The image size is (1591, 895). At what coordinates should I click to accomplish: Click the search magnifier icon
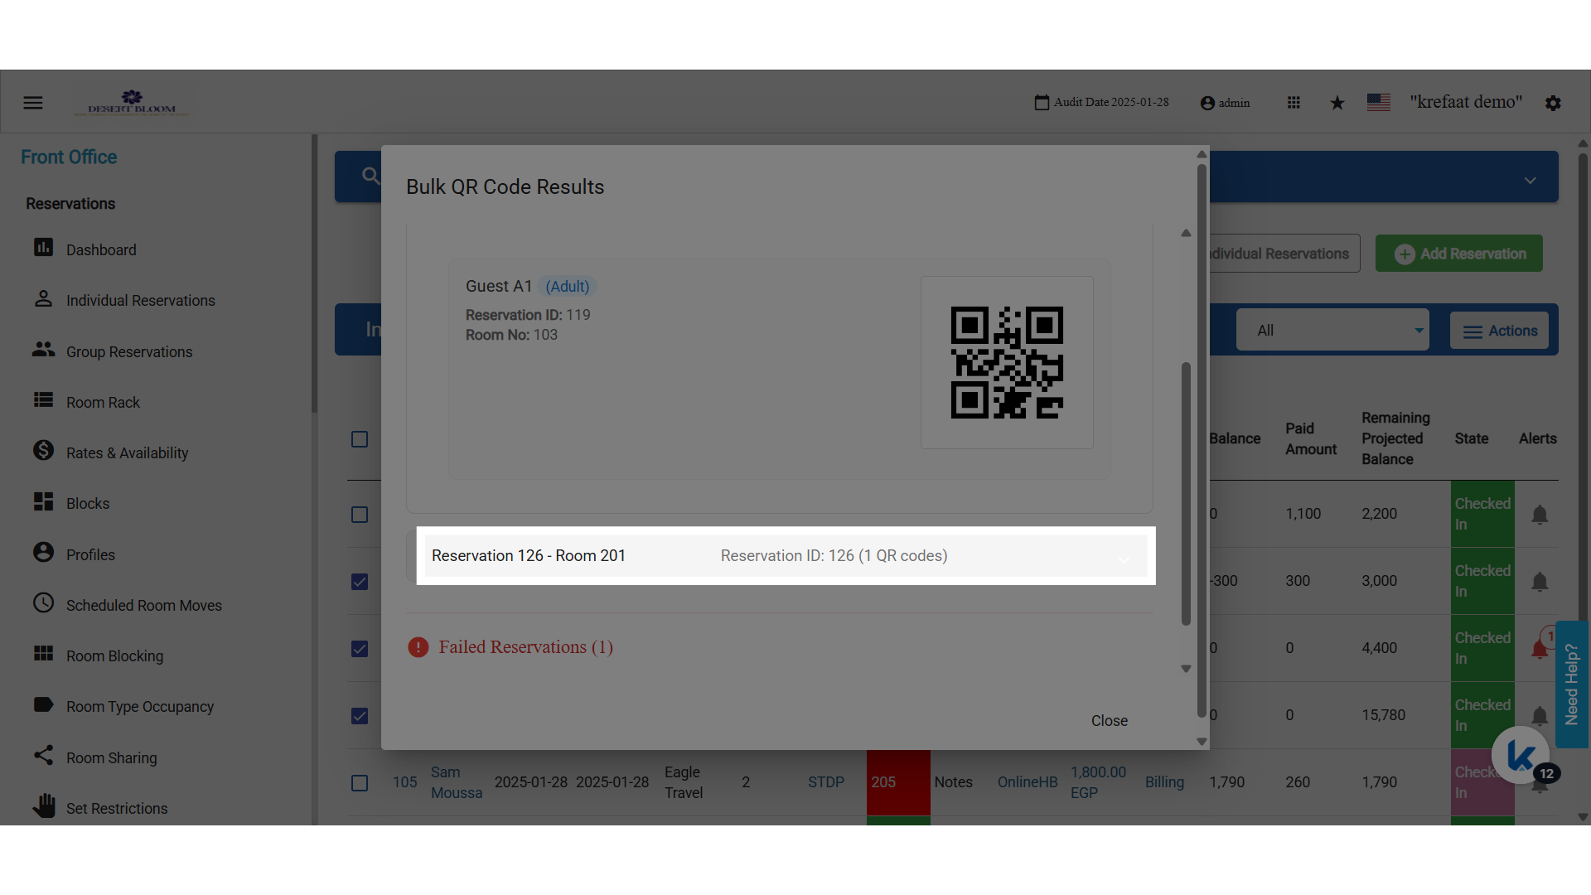coord(371,176)
